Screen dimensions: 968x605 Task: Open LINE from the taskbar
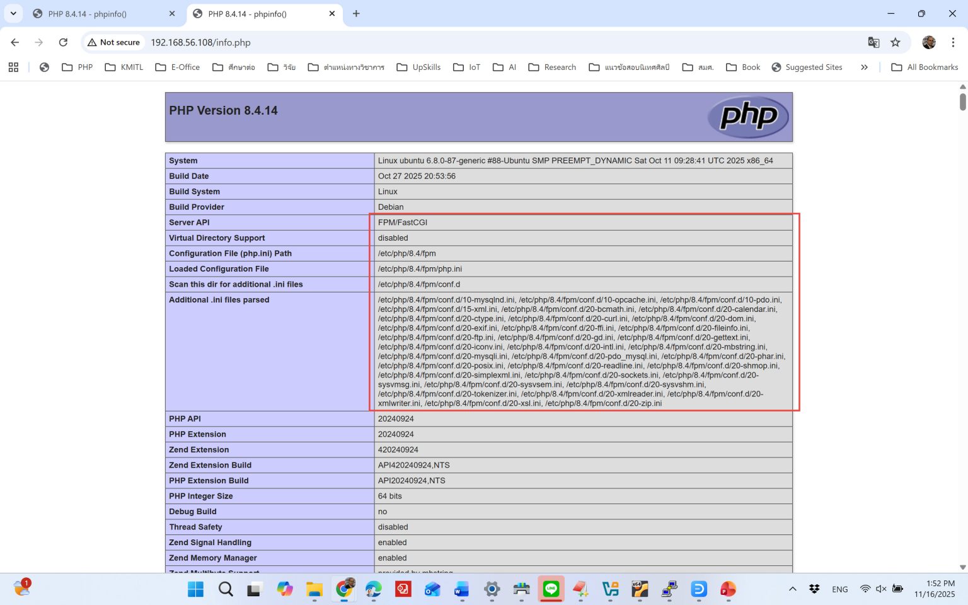551,589
